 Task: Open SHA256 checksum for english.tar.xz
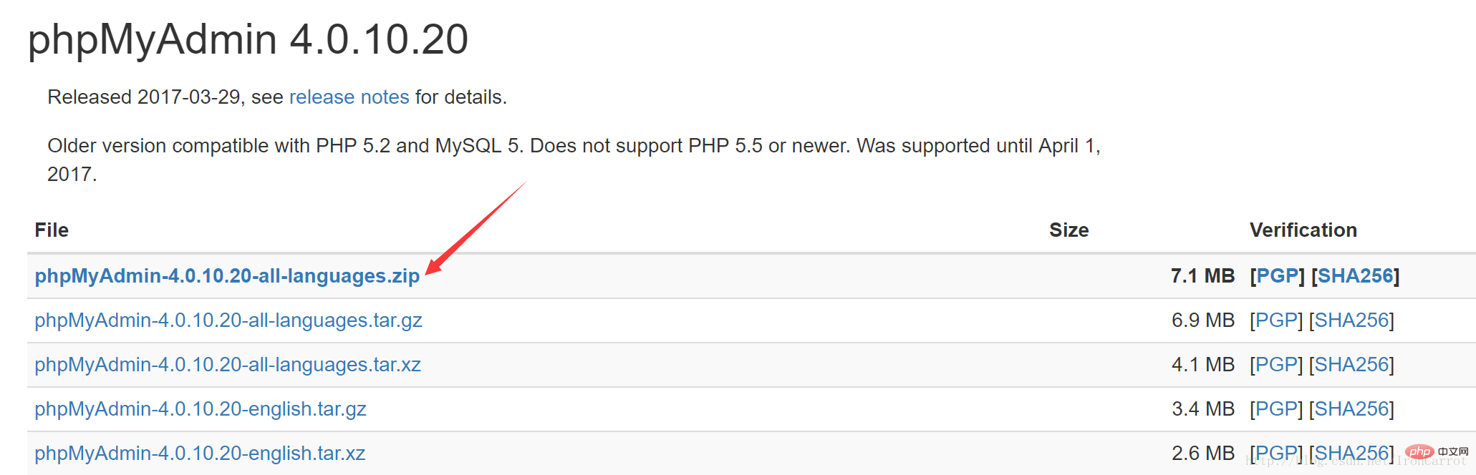[1351, 454]
